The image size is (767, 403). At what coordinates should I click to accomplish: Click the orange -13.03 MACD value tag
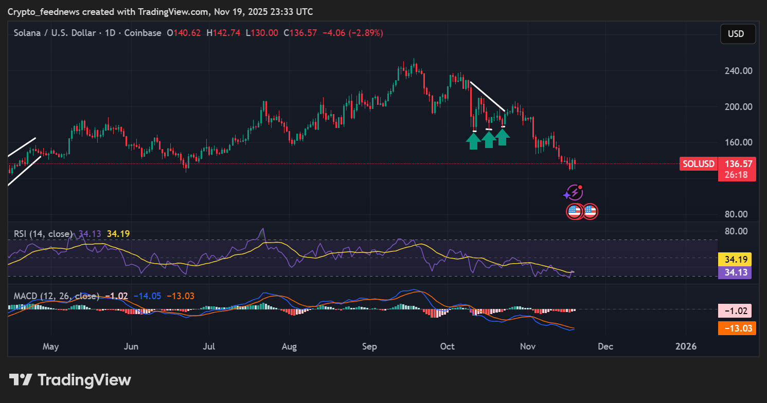(738, 328)
